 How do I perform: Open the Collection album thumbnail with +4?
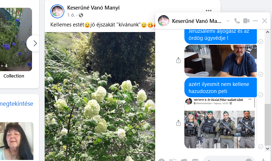pos(16,39)
